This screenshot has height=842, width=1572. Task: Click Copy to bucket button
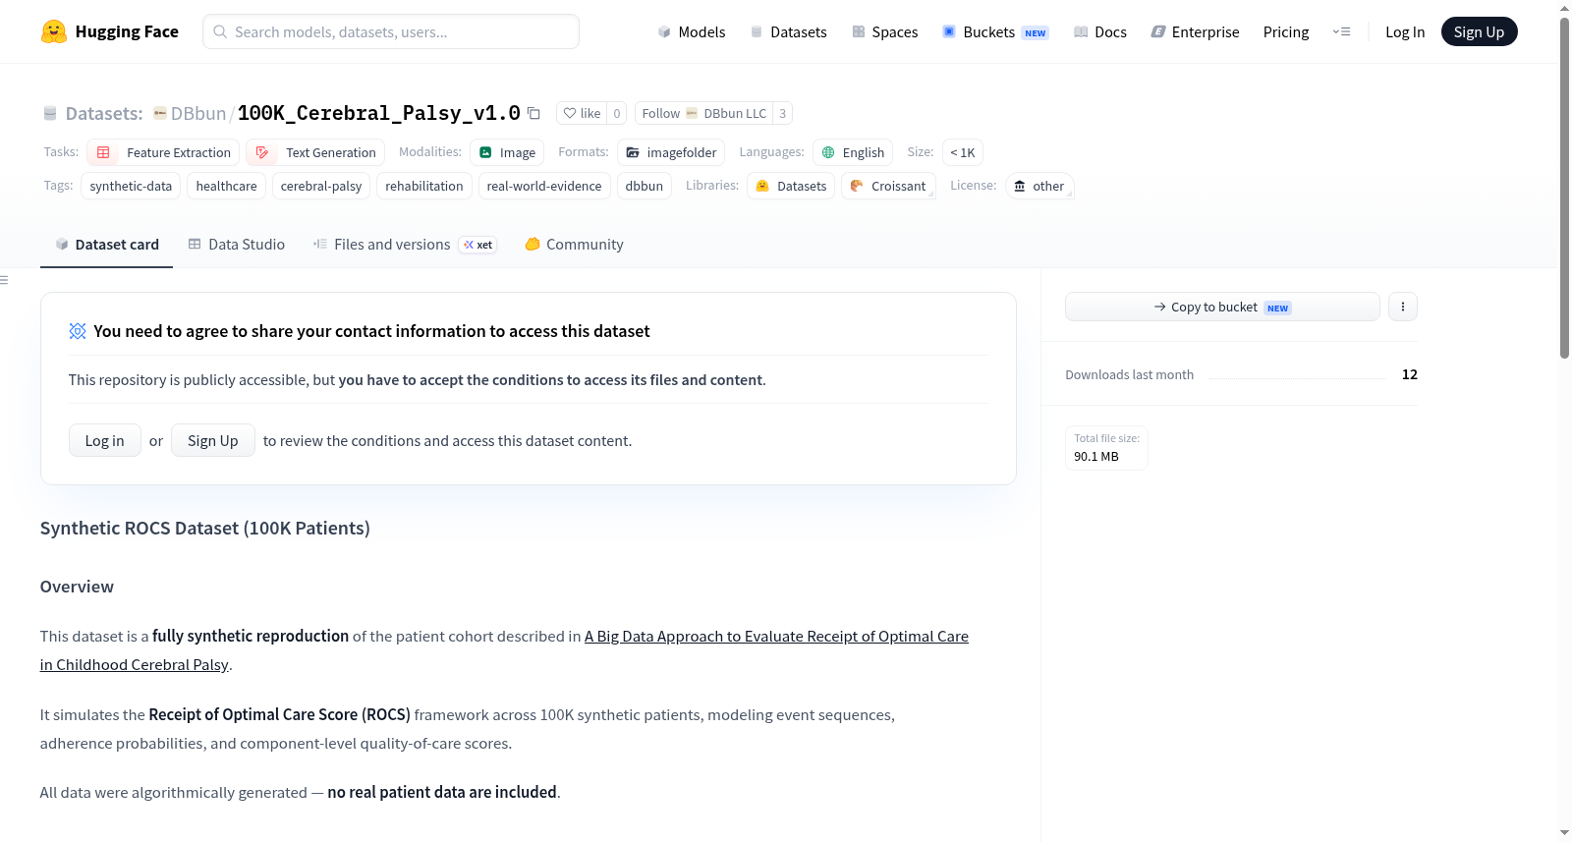point(1222,307)
